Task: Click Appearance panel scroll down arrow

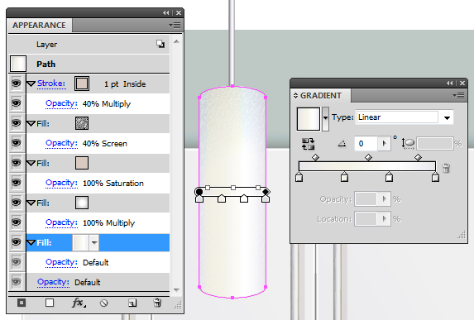Action: (x=176, y=289)
